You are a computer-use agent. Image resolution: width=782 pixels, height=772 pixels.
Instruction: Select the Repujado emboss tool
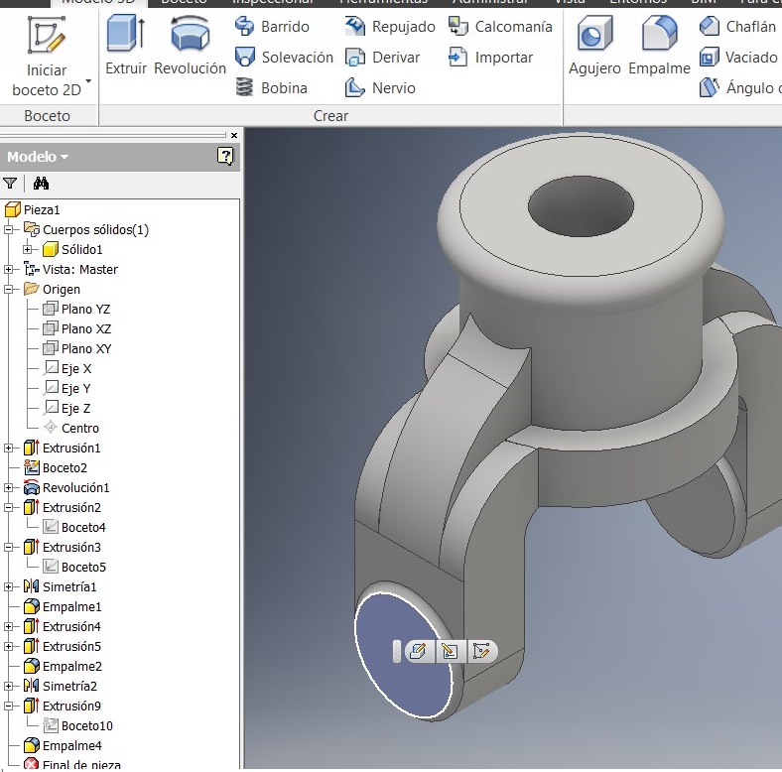(x=390, y=26)
